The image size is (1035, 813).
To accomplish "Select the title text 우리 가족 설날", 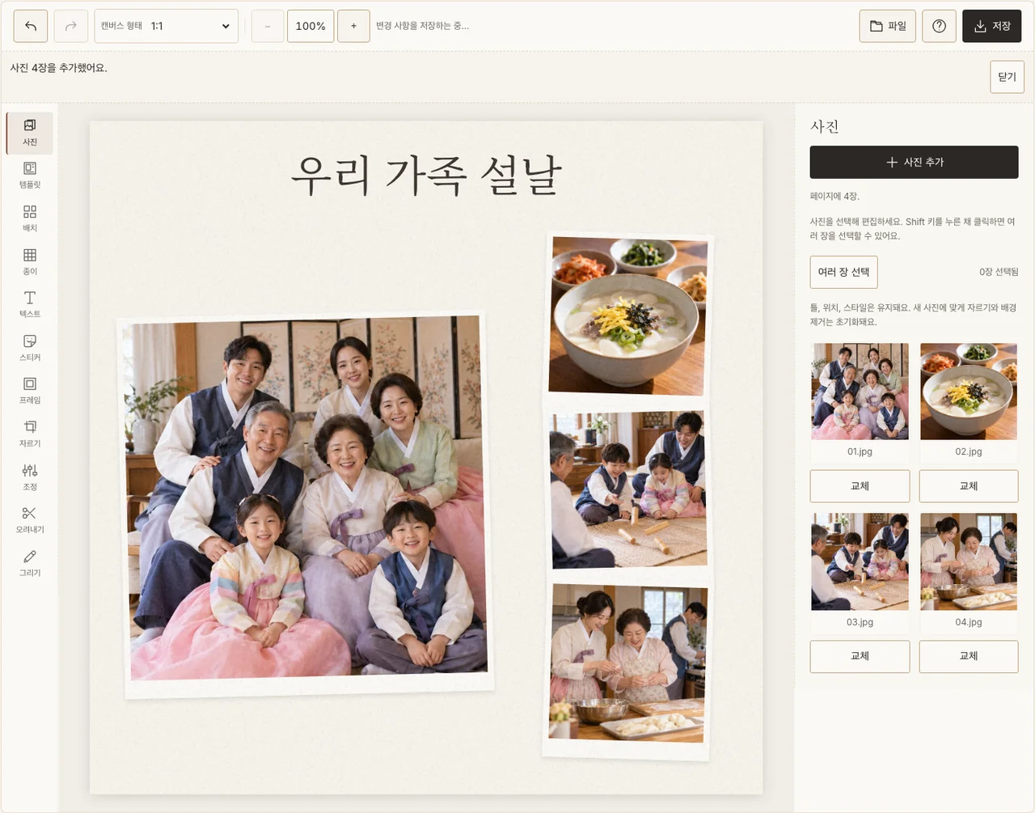I will [426, 176].
